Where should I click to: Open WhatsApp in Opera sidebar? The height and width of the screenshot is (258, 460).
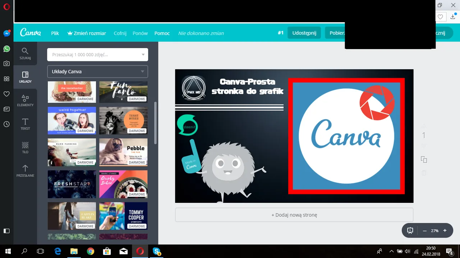tap(6, 49)
